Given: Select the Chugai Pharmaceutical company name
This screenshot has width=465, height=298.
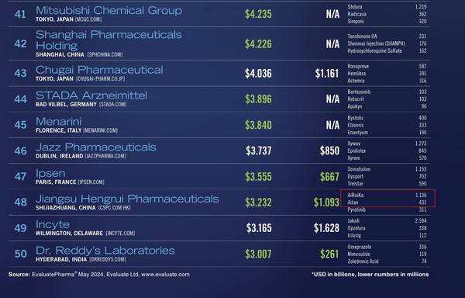Looking at the screenshot, I should point(99,70).
